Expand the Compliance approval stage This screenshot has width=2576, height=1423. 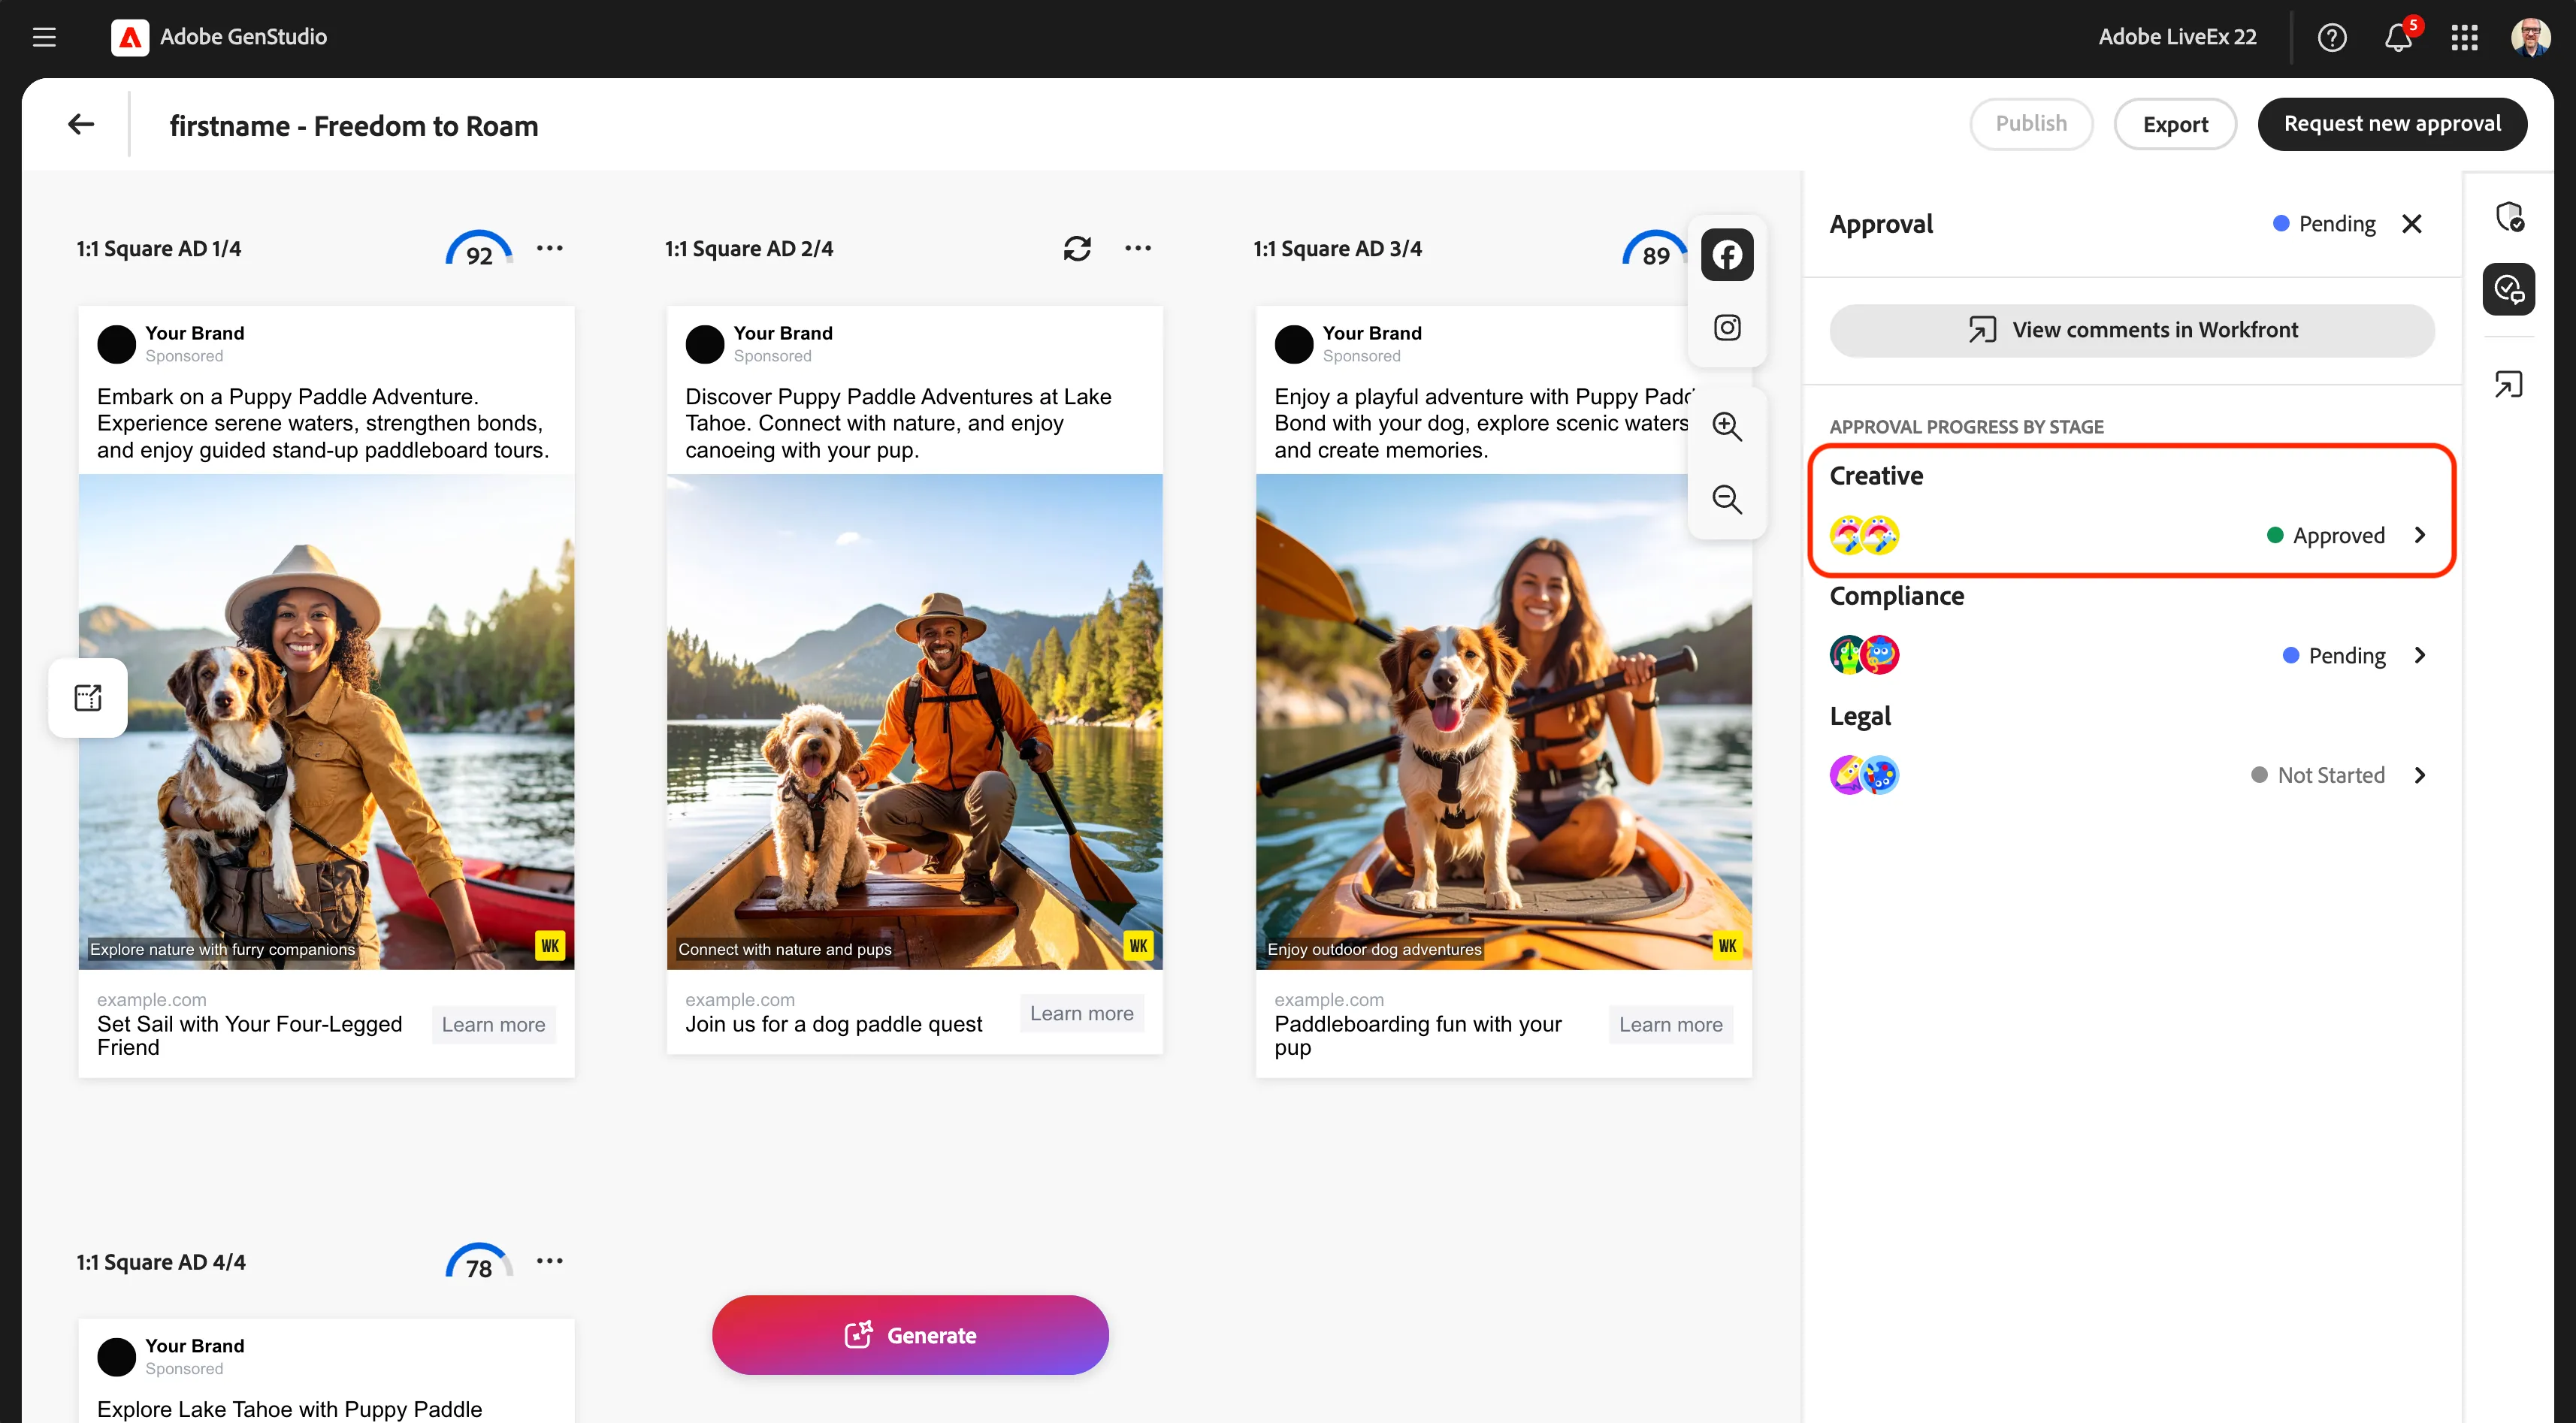2419,655
